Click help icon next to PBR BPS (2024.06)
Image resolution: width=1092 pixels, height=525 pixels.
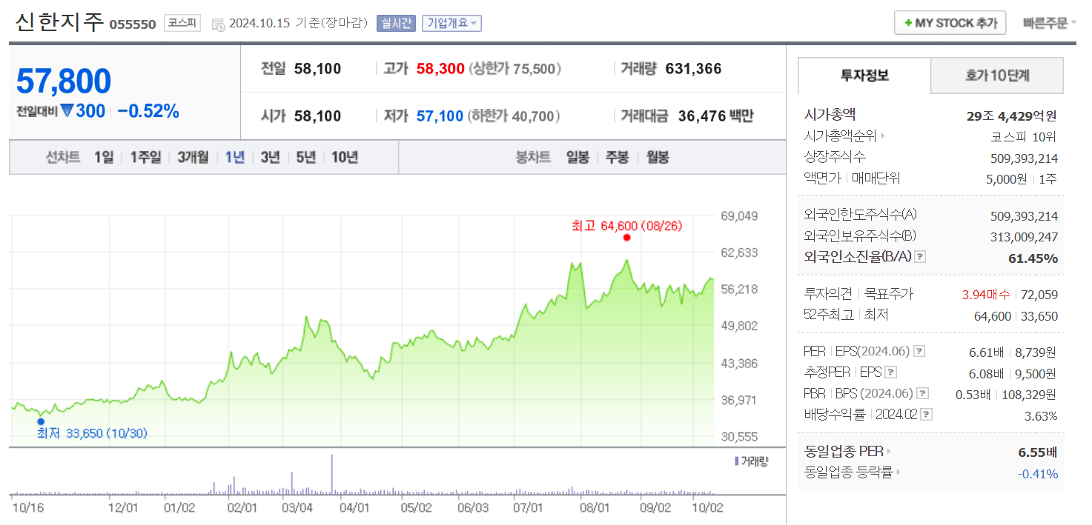coord(922,394)
